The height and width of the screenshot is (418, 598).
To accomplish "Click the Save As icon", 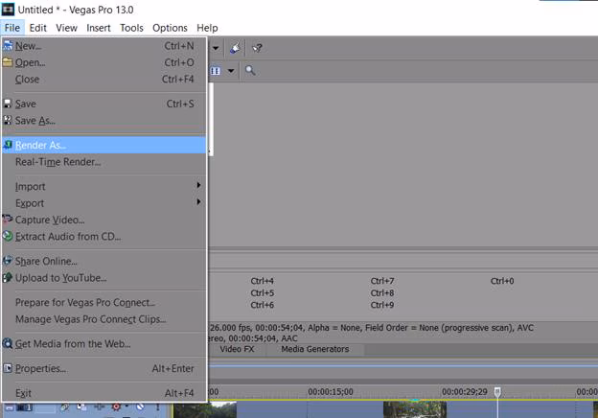I will click(x=8, y=120).
